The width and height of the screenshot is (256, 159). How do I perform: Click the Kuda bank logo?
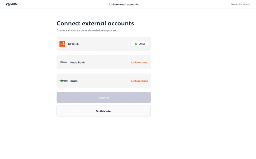click(x=63, y=62)
